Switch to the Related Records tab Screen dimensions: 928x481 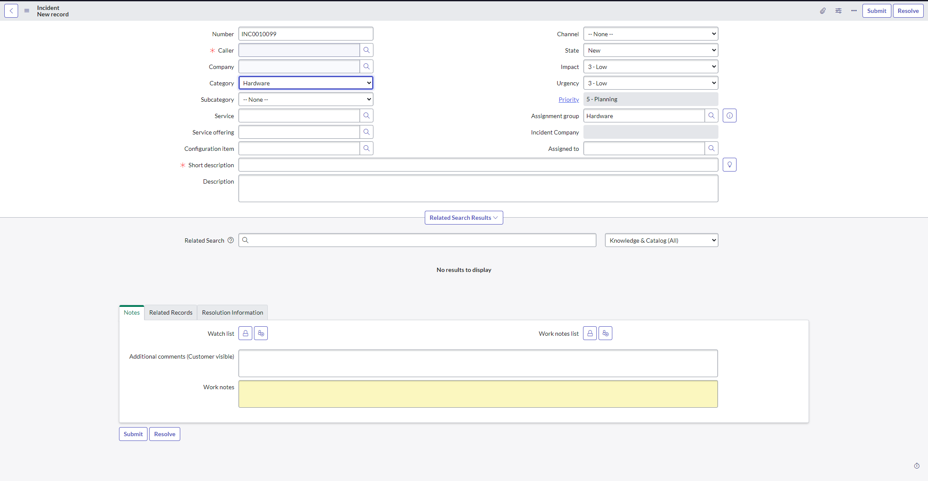(170, 312)
